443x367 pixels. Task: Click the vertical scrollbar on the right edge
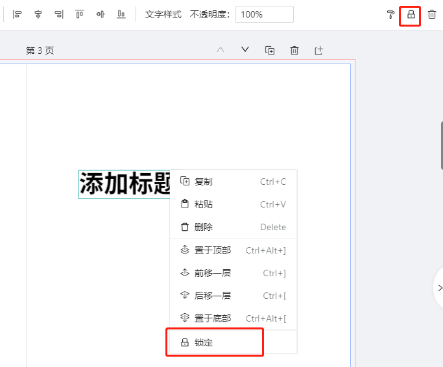442,145
